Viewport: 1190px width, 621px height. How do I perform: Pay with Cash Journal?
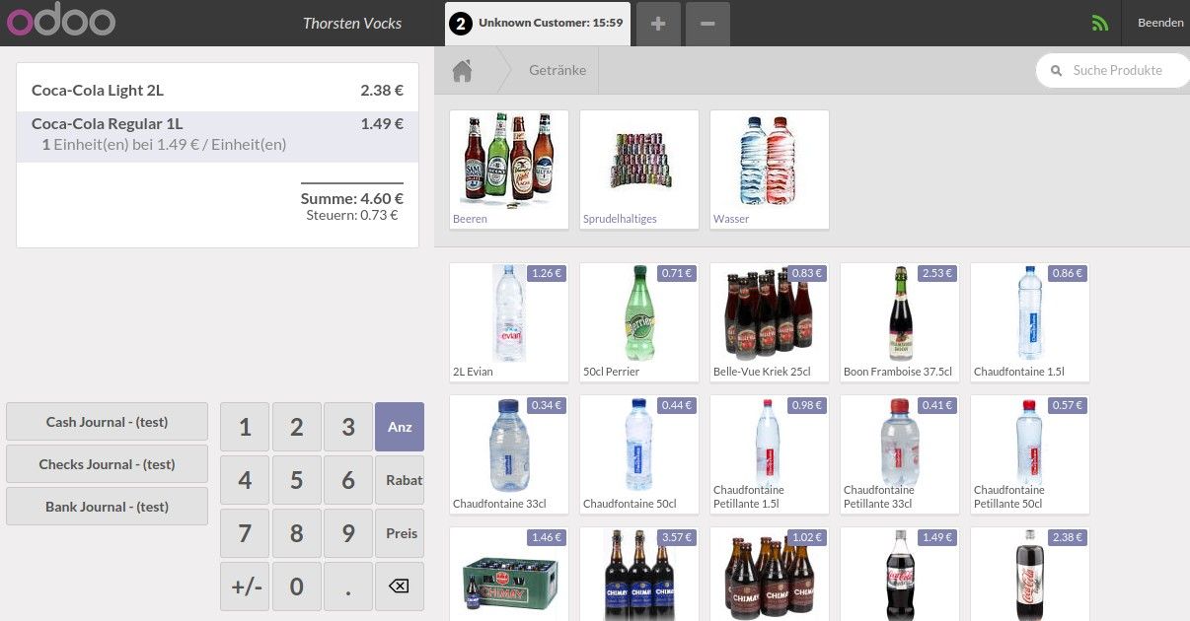point(107,422)
